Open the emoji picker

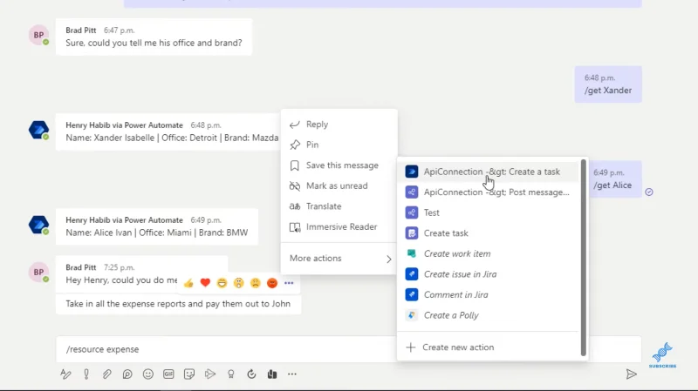(147, 374)
